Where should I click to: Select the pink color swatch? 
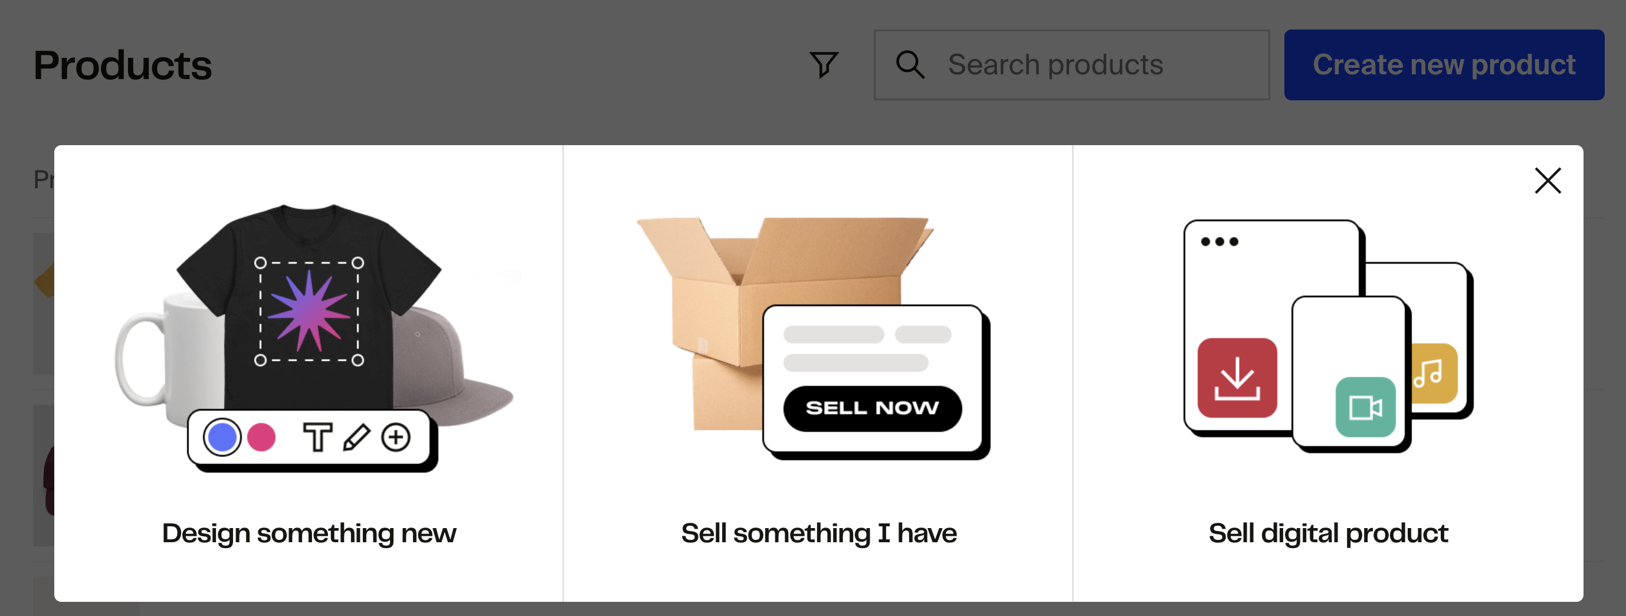click(x=261, y=437)
